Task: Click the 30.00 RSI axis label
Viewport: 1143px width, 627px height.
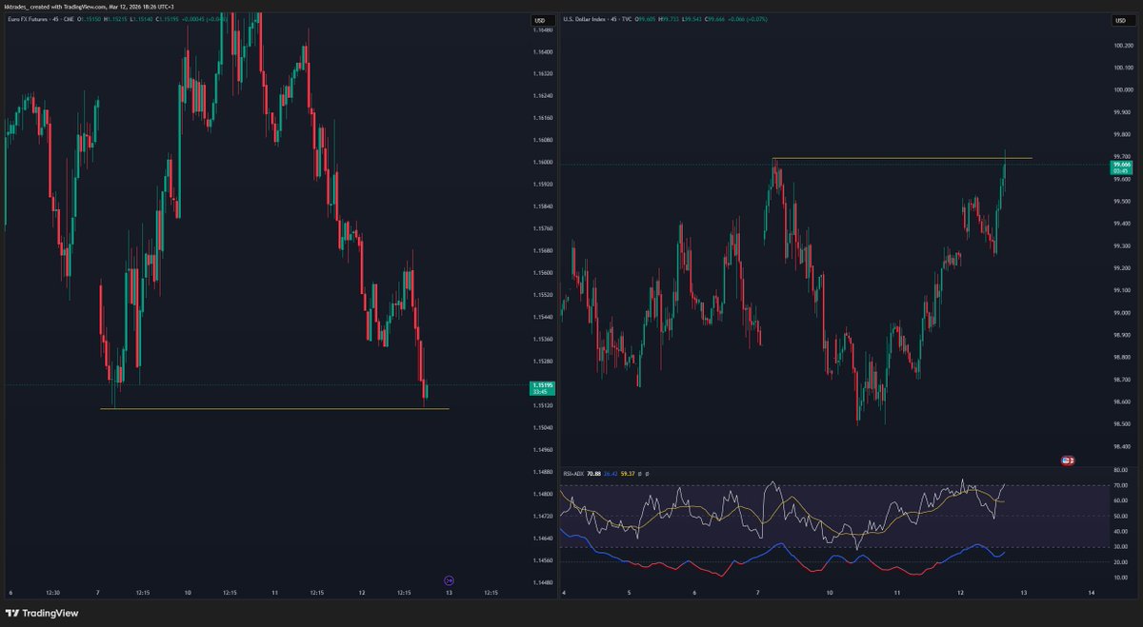Action: [x=1119, y=547]
